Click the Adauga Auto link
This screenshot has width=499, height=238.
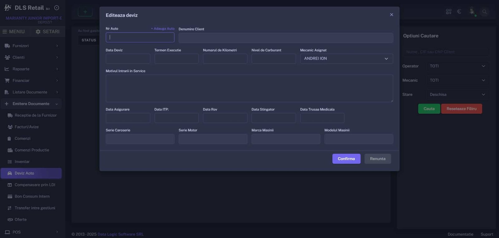(x=162, y=29)
